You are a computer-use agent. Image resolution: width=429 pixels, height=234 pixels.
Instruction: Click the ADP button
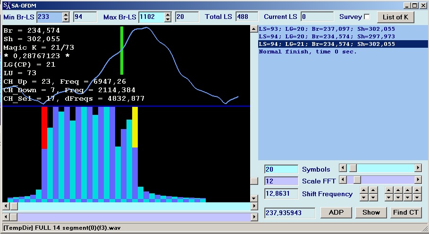tap(336, 213)
